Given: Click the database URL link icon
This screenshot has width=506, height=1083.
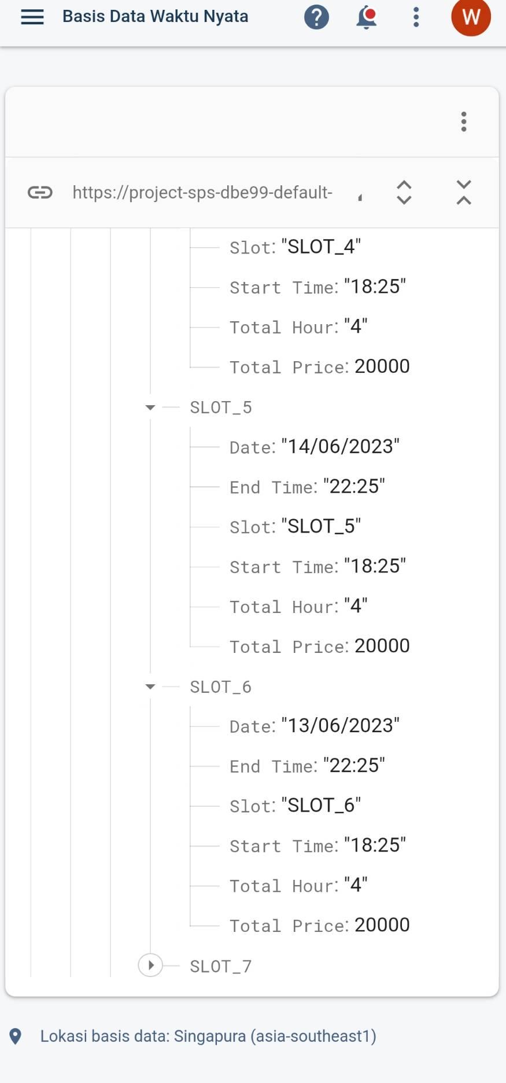Looking at the screenshot, I should 40,192.
